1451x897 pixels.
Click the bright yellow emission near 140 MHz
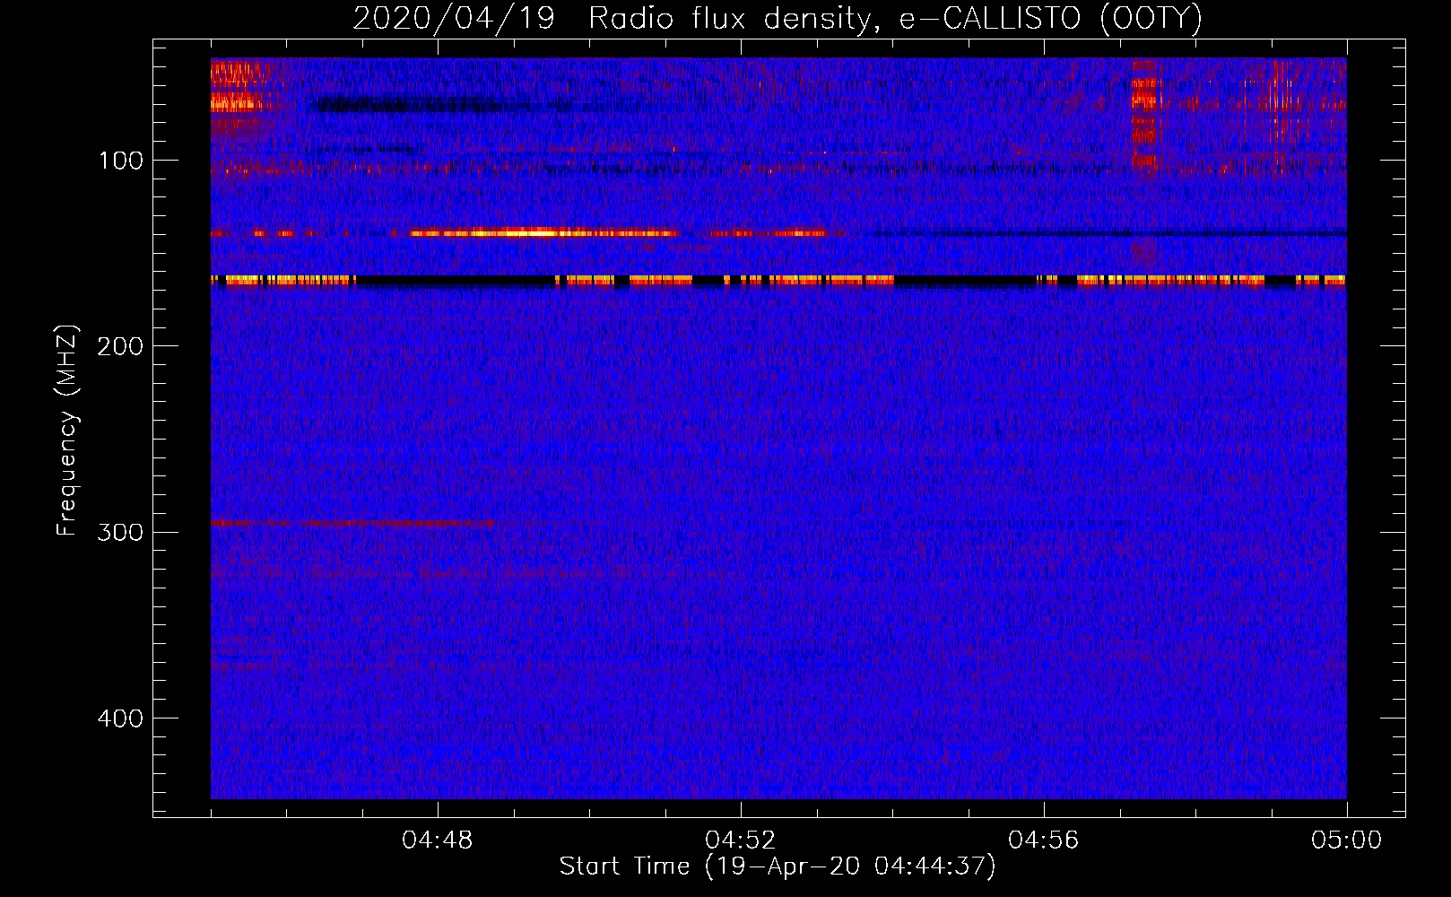tap(543, 233)
